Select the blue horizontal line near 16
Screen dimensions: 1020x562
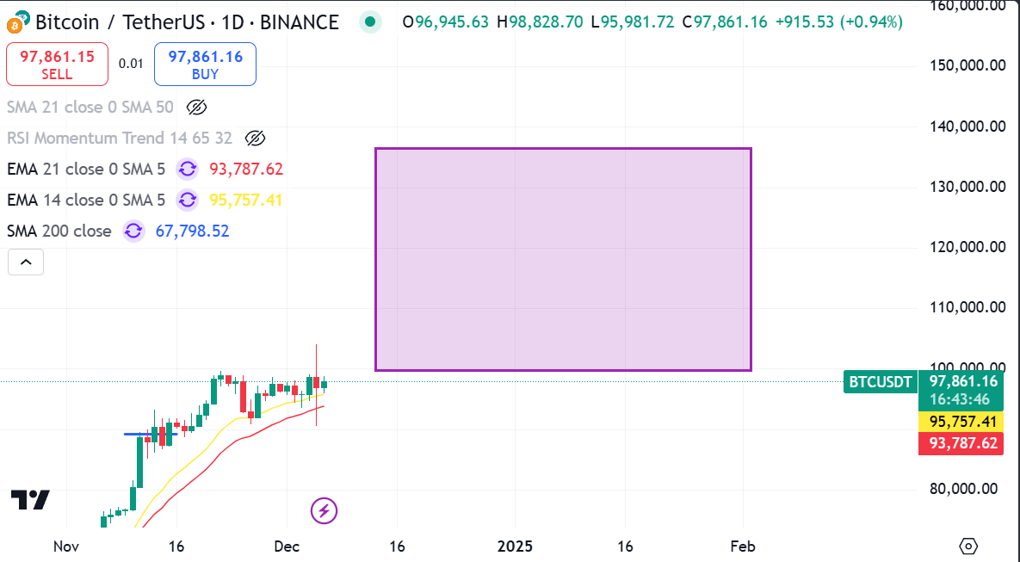(x=151, y=434)
